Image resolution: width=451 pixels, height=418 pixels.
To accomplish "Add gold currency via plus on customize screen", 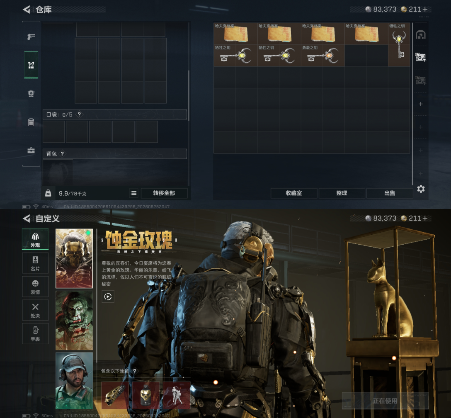I will tap(425, 219).
